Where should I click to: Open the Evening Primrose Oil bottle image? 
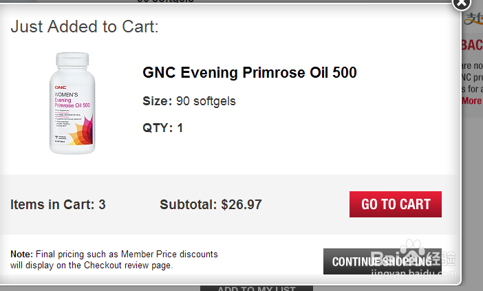point(72,103)
